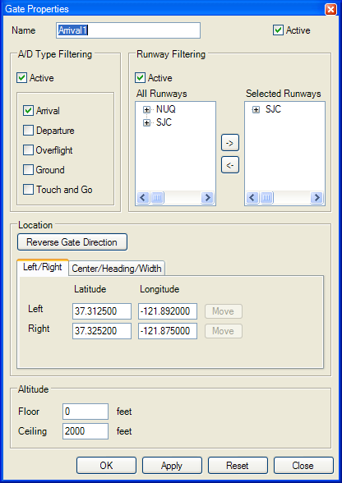Enable the Departure checkbox

(x=28, y=131)
